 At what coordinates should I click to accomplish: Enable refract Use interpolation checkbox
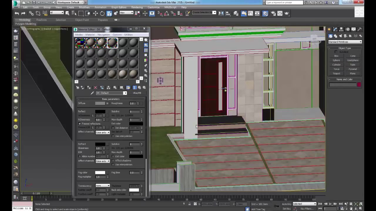point(113,164)
